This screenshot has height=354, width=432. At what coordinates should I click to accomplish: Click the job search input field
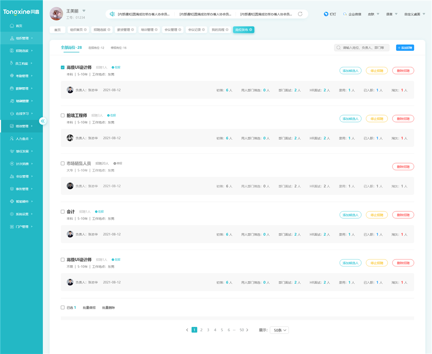click(x=364, y=48)
